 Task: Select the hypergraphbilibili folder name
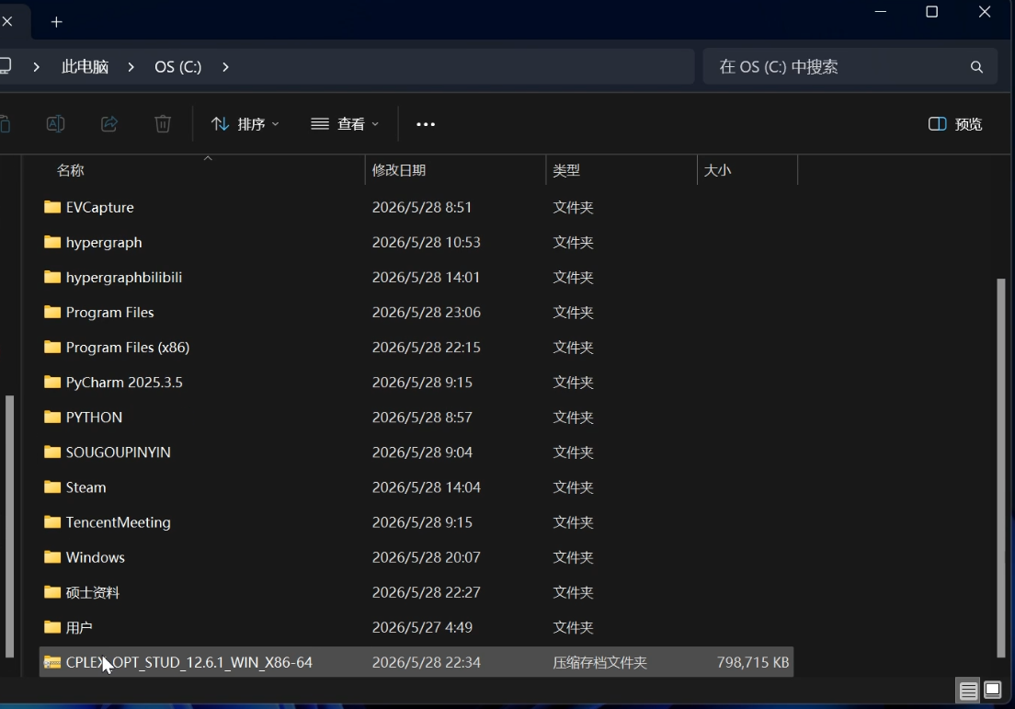tap(123, 277)
